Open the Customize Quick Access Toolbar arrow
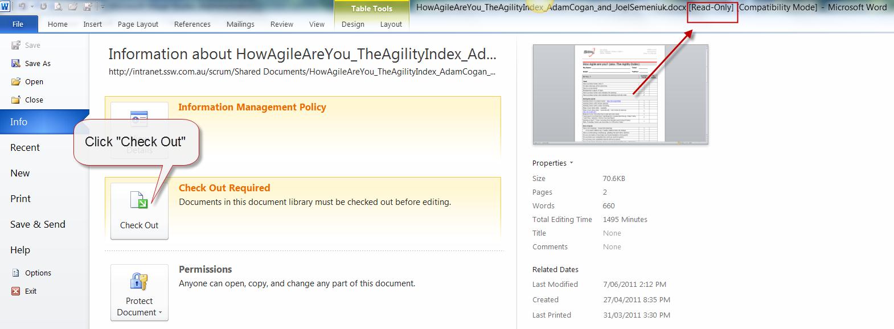Viewport: 894px width, 329px height. [102, 7]
